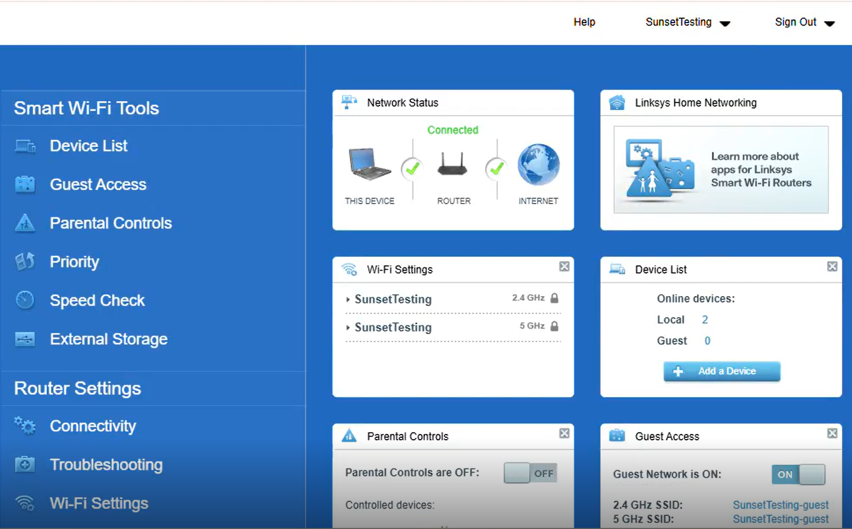Open External Storage in sidebar
The height and width of the screenshot is (529, 852).
[109, 339]
